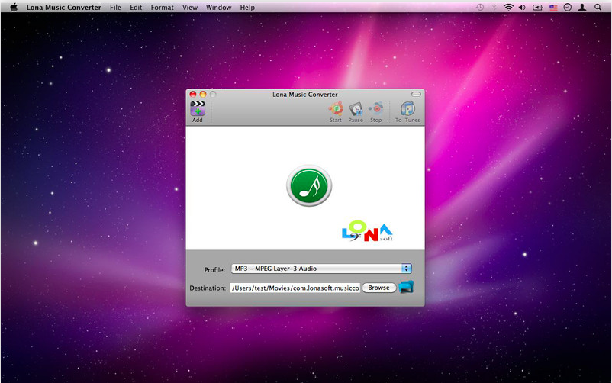Open the View menu

[190, 7]
